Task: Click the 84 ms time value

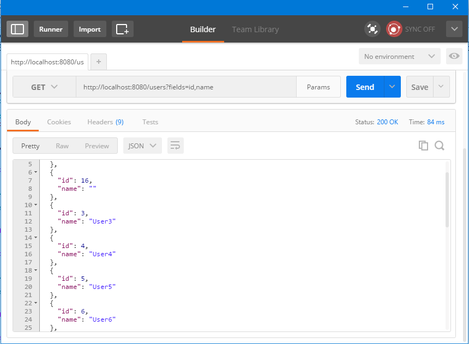Action: pos(436,122)
